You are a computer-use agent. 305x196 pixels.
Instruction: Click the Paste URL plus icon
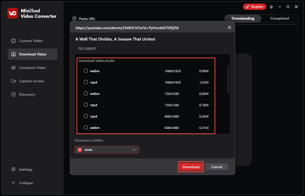[x=74, y=19]
